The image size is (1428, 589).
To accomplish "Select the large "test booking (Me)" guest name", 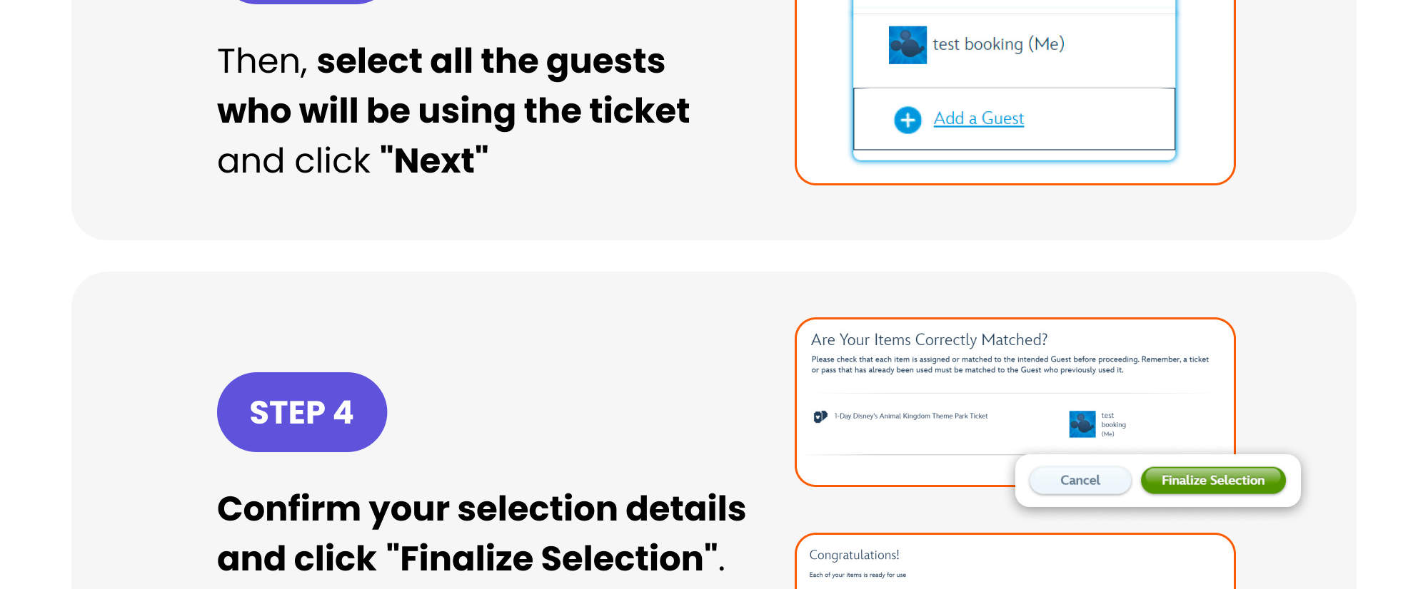I will 998,44.
